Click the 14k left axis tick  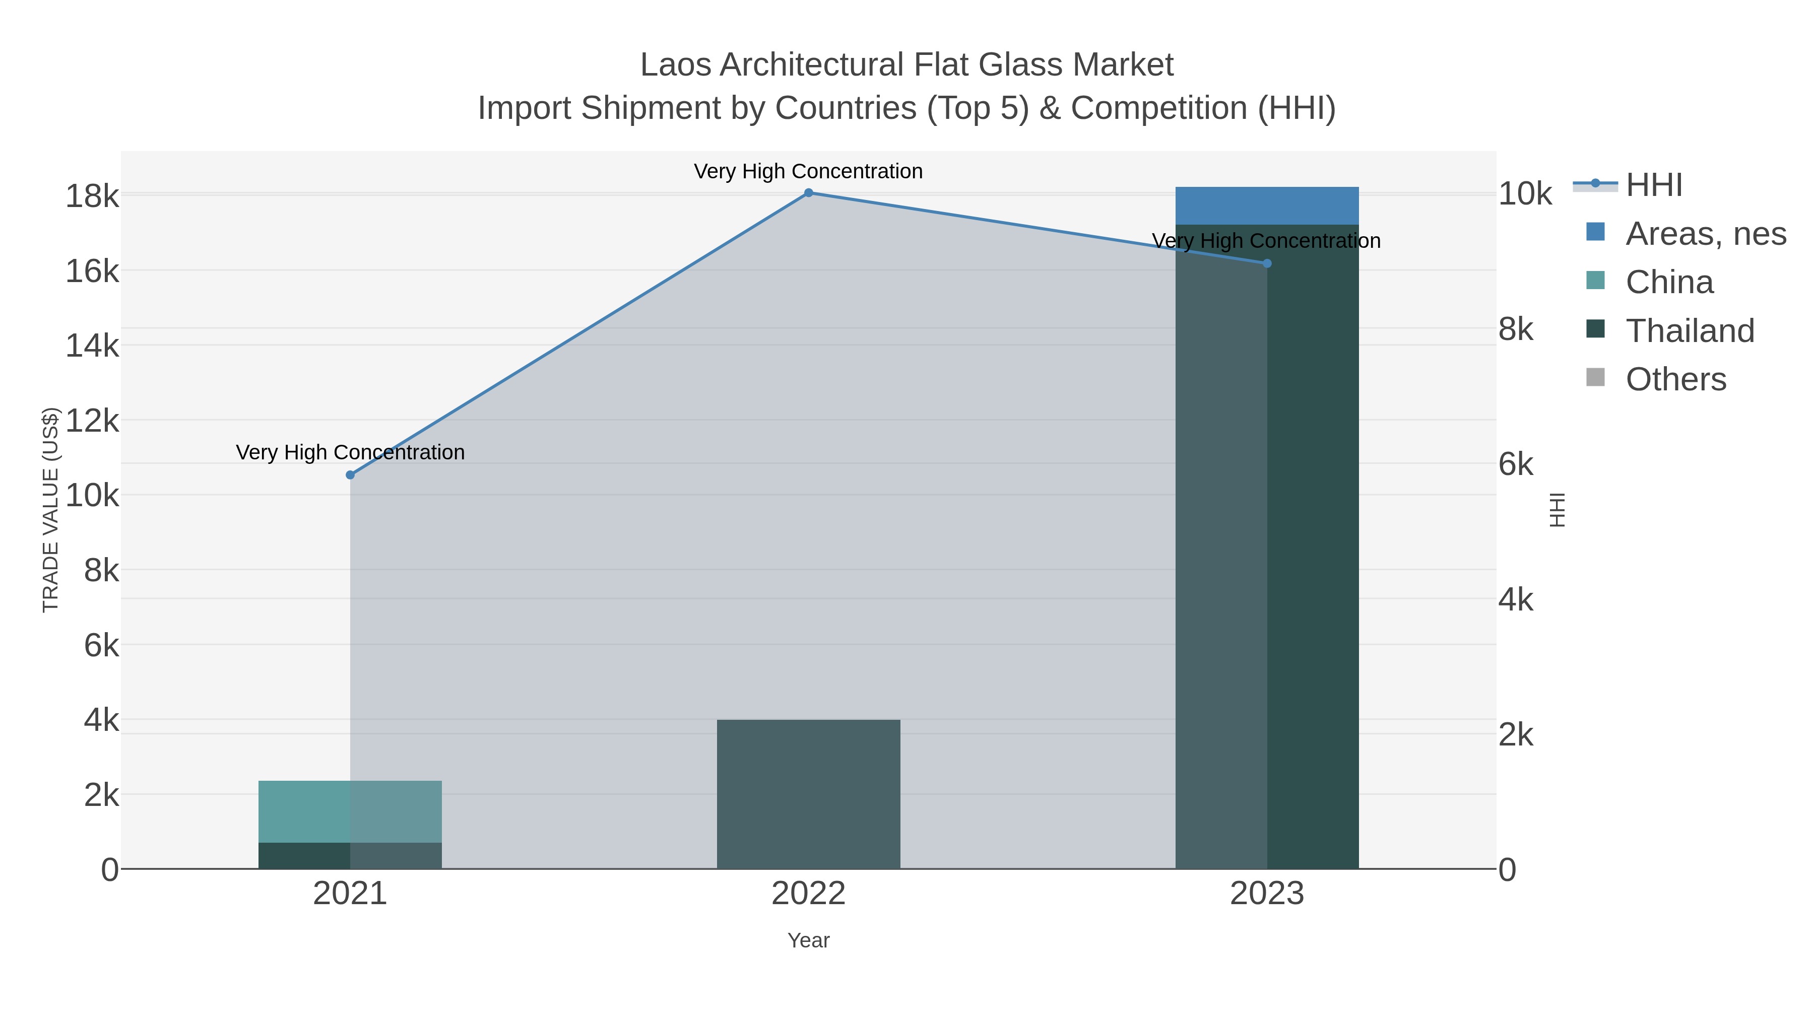(x=92, y=346)
